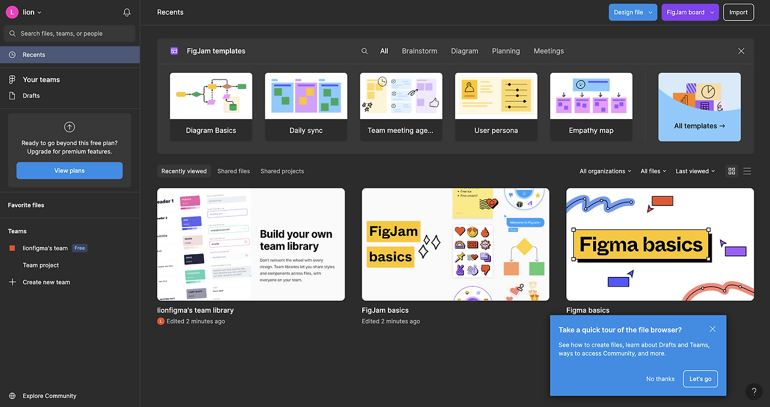Click the FigJam basics file name

pyautogui.click(x=385, y=310)
